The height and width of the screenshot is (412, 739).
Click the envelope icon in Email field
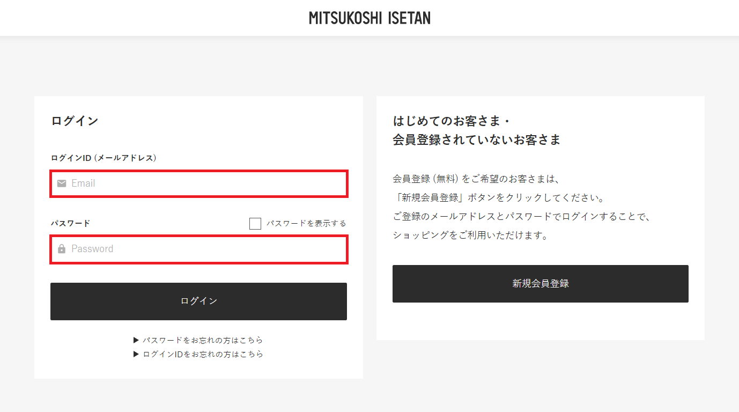(x=62, y=183)
